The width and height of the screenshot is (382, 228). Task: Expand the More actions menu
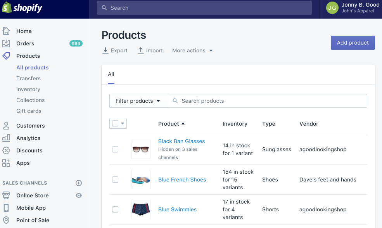point(192,50)
